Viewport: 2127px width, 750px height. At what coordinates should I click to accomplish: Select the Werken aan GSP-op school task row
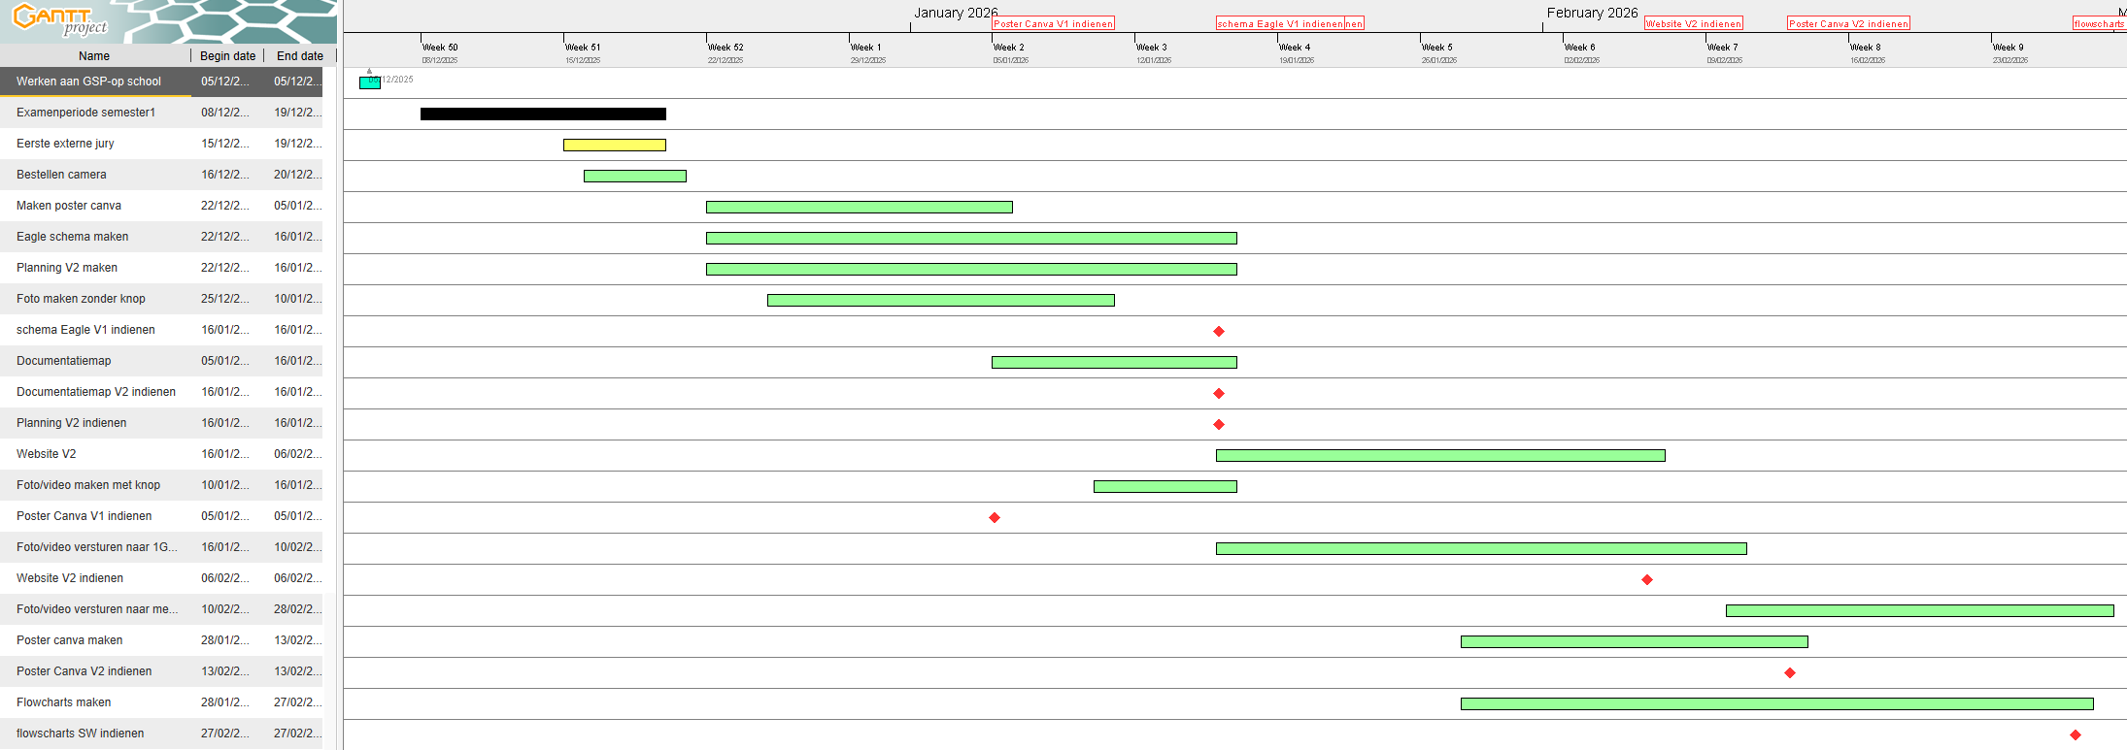tap(88, 82)
